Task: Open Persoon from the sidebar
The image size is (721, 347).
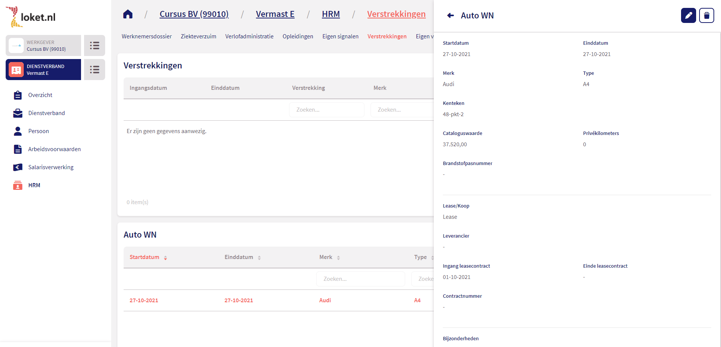Action: pos(38,131)
